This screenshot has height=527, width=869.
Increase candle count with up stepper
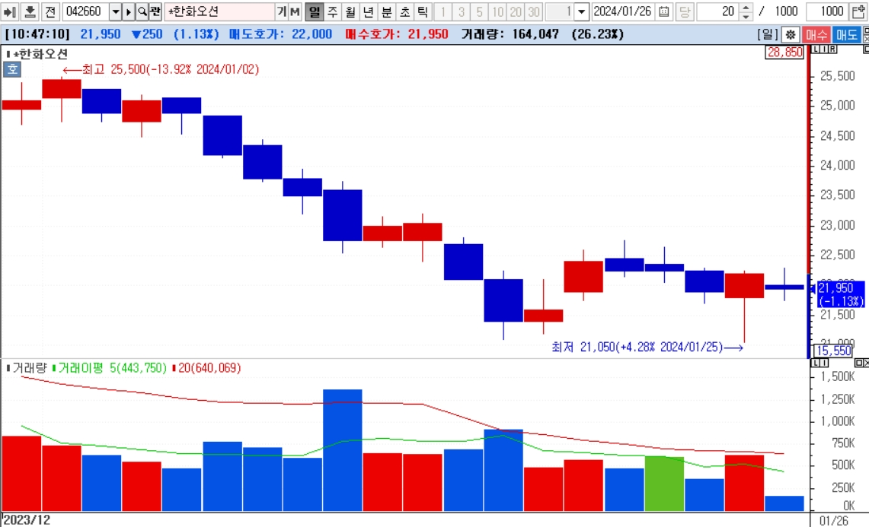pos(746,7)
